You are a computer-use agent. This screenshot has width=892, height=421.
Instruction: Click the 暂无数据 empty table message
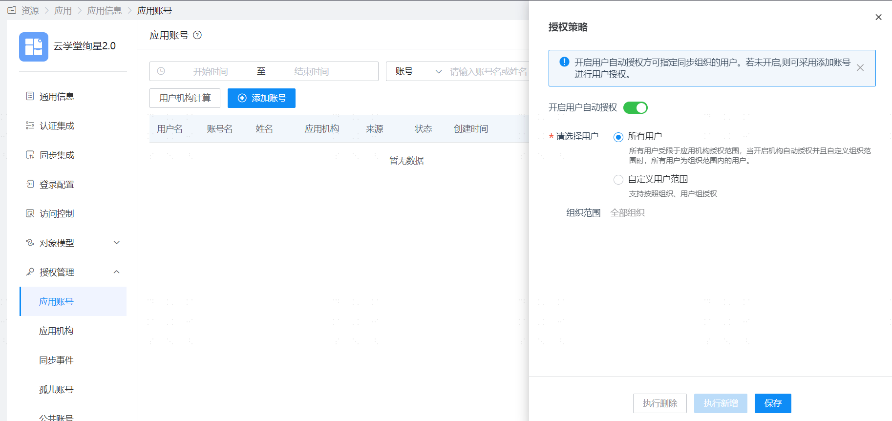click(x=406, y=161)
